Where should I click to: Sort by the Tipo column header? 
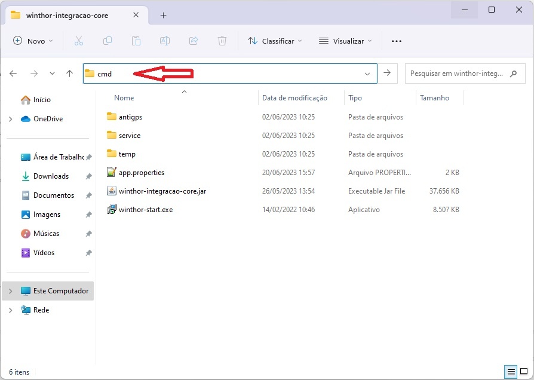coord(355,98)
